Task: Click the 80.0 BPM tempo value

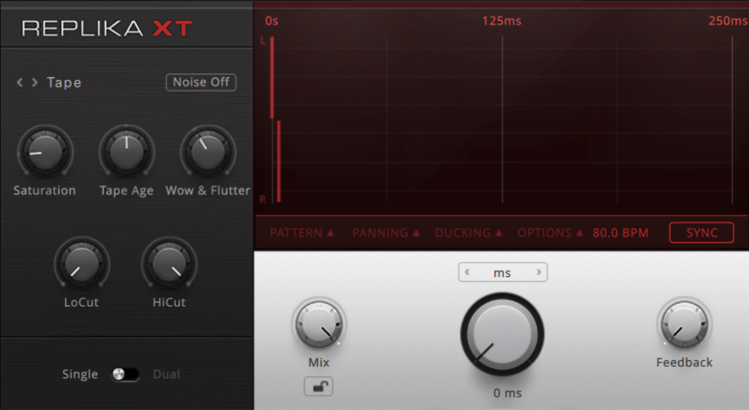Action: coord(620,233)
